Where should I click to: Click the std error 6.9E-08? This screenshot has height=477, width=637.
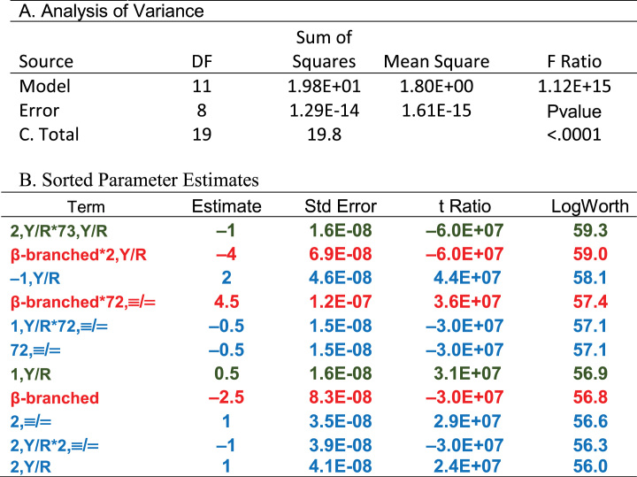click(x=341, y=254)
